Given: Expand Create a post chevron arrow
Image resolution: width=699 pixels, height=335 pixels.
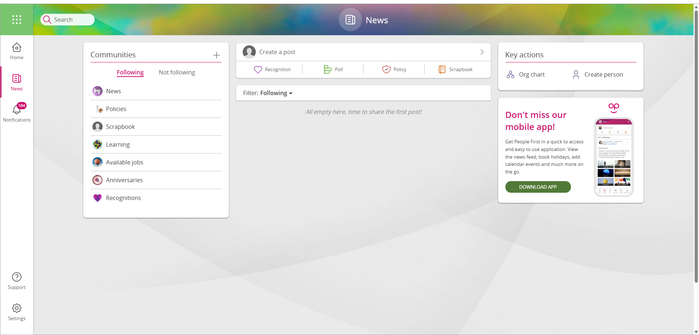Looking at the screenshot, I should coord(482,52).
